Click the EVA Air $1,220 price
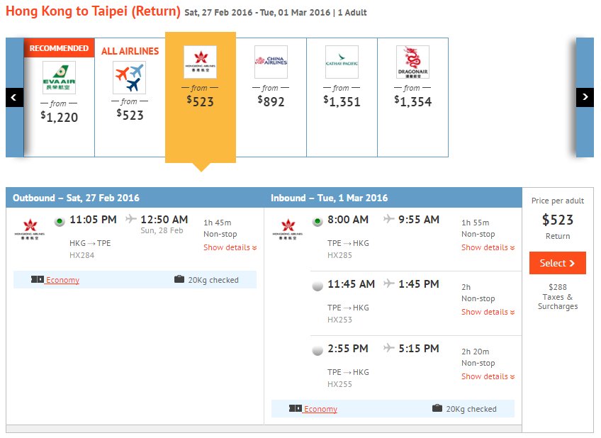 (59, 116)
